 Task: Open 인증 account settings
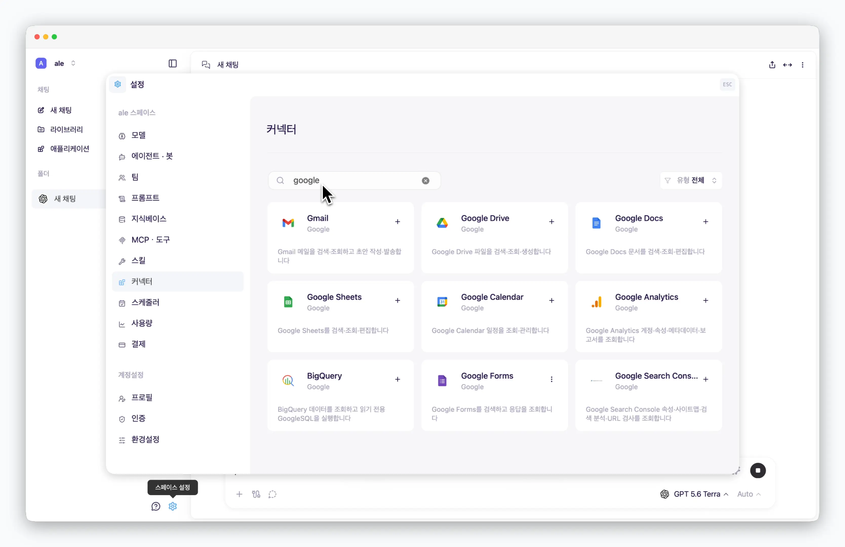pyautogui.click(x=178, y=419)
